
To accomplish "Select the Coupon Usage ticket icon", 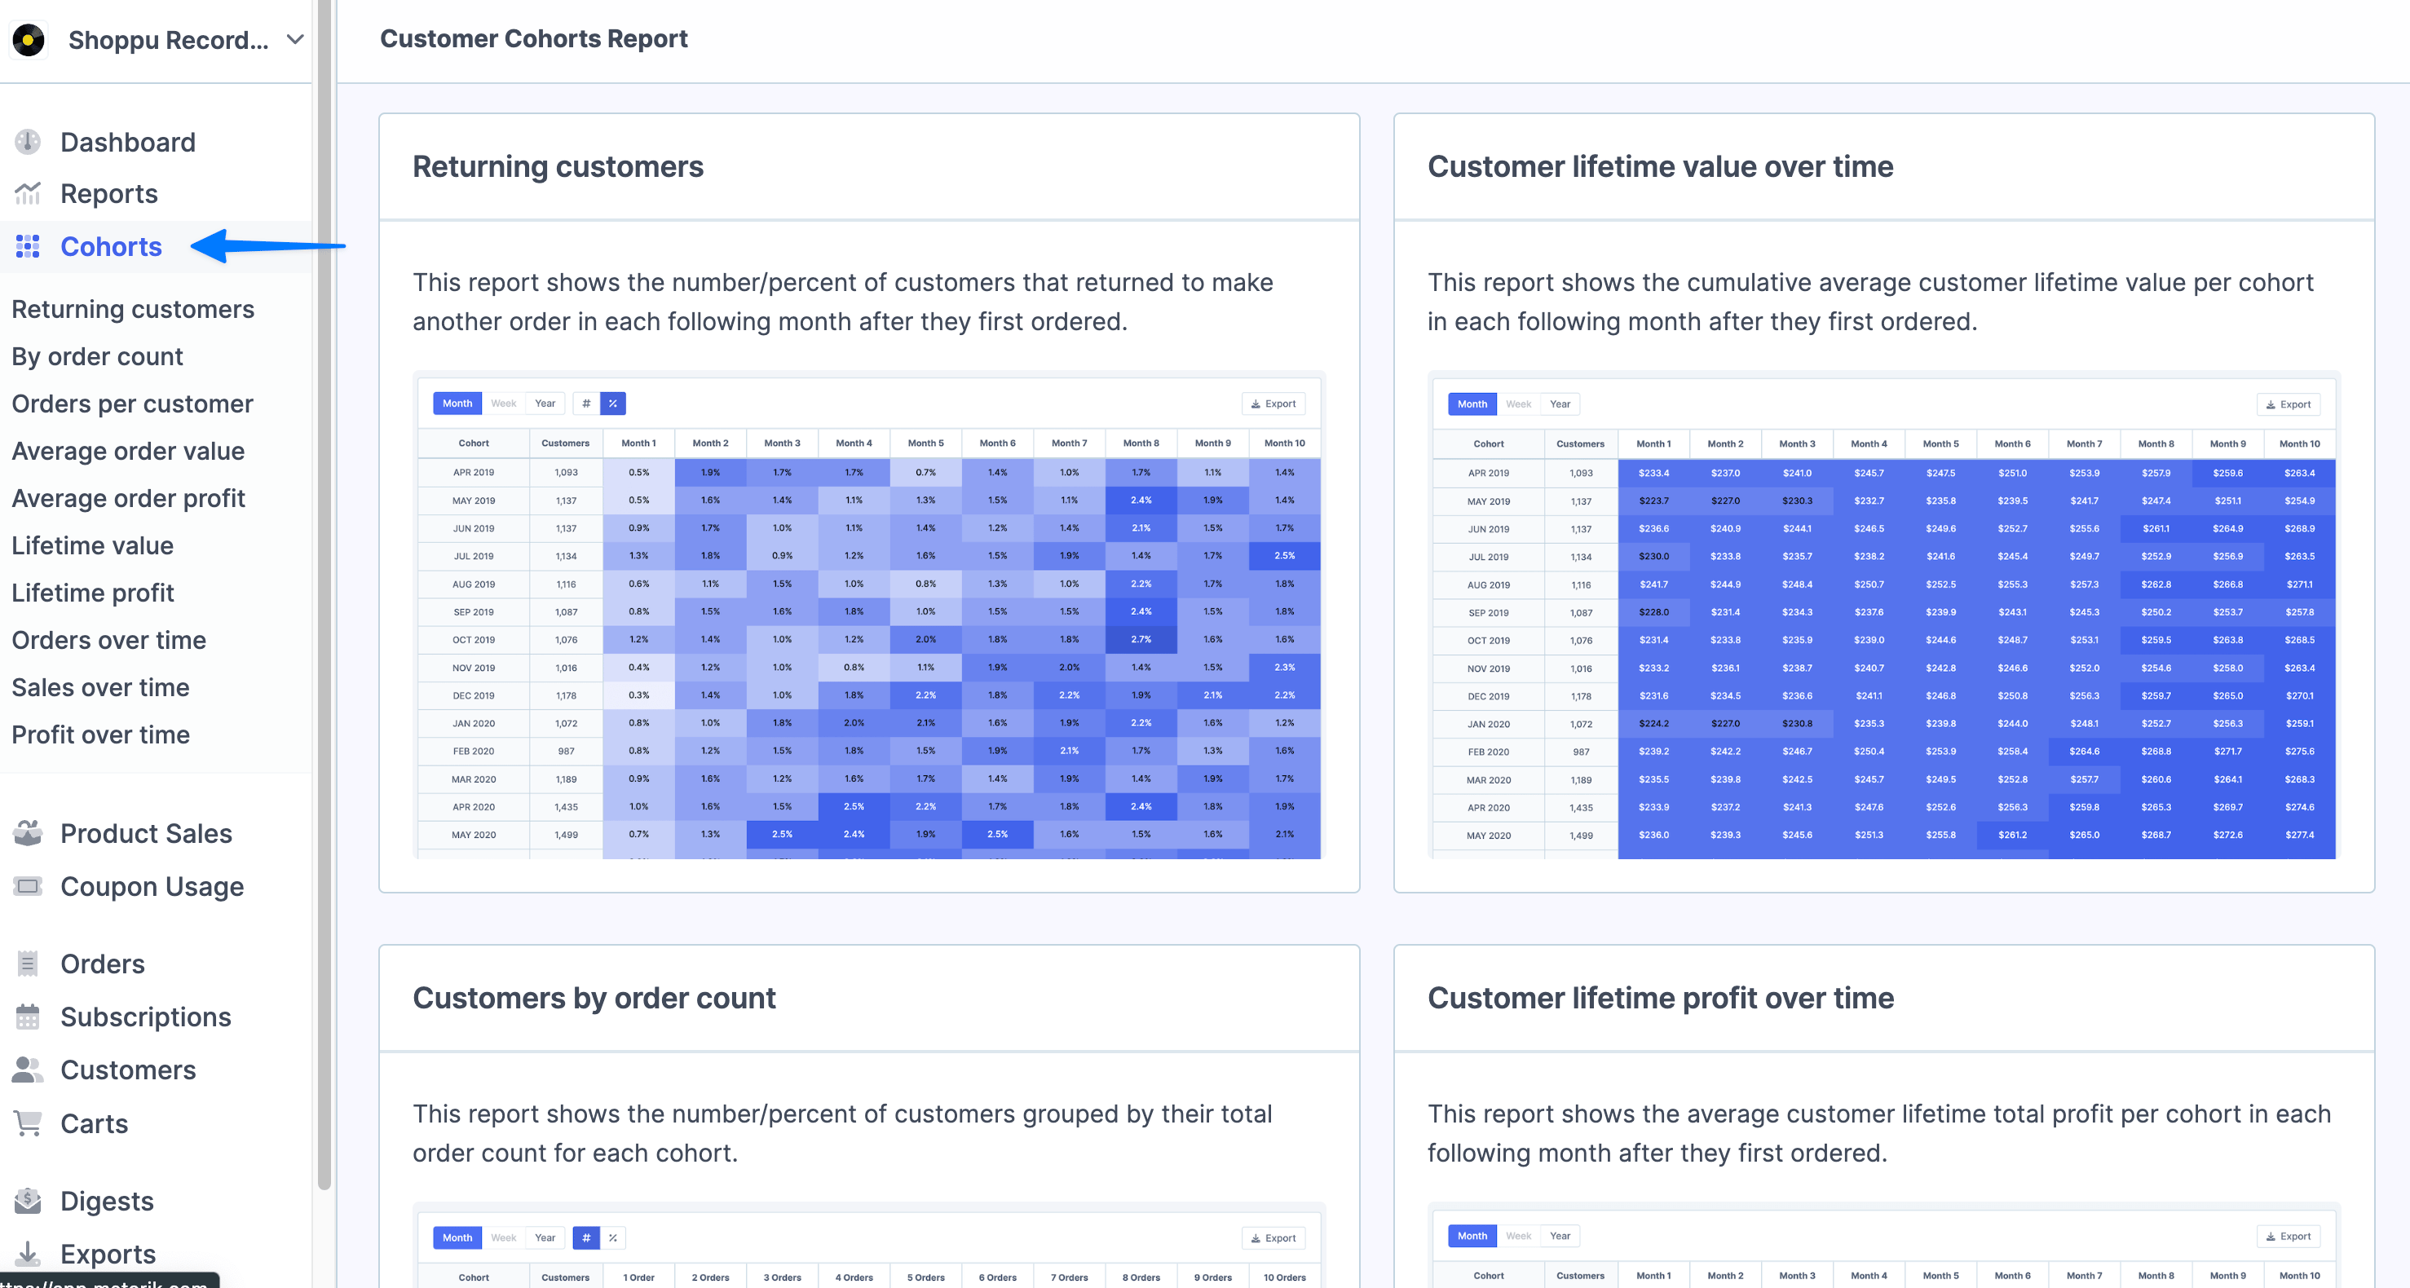I will pos(27,886).
